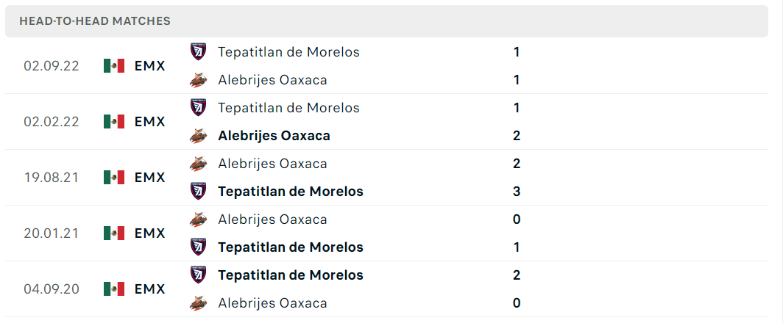Click Tepatitlan crest in 04.09.20 match

point(198,275)
